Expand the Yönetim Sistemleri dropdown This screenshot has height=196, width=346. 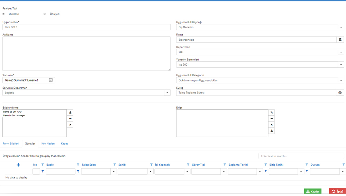pos(341,65)
